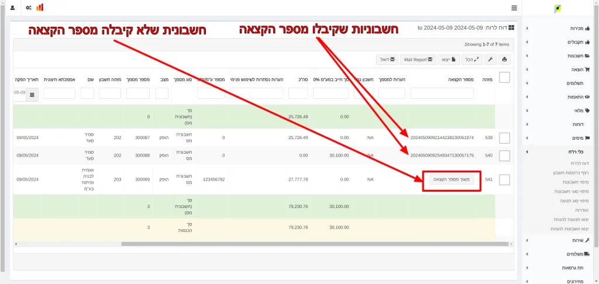Screen dimensions: 599x284
Task: Expand the הוצאה menu chevron
Action: coord(527,70)
